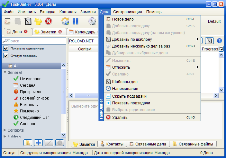
Task: Open the Файл menu
Action: tap(8, 12)
